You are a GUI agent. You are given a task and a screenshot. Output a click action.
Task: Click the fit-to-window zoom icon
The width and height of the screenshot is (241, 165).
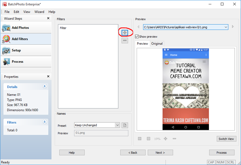[x=140, y=139]
